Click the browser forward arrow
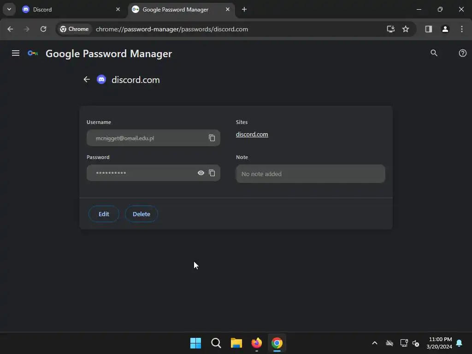This screenshot has width=472, height=354. tap(27, 29)
